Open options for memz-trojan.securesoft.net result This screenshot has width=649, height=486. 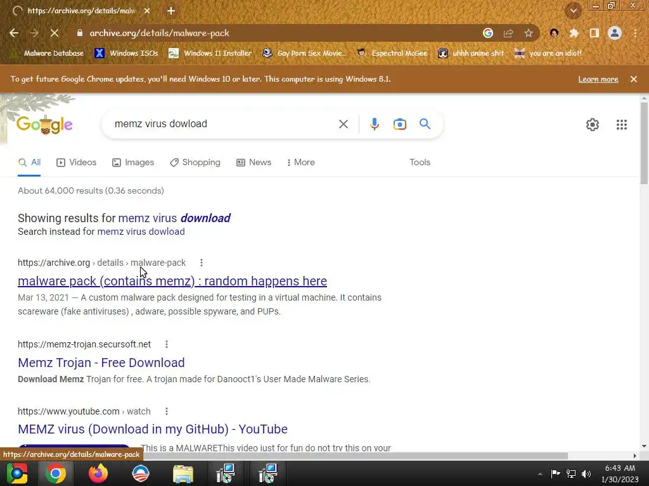point(167,344)
